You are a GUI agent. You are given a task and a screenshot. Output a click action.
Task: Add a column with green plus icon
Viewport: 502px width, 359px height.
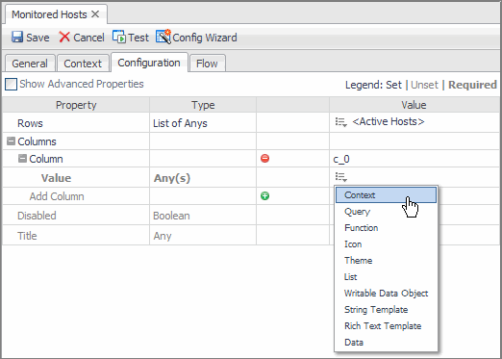click(264, 196)
